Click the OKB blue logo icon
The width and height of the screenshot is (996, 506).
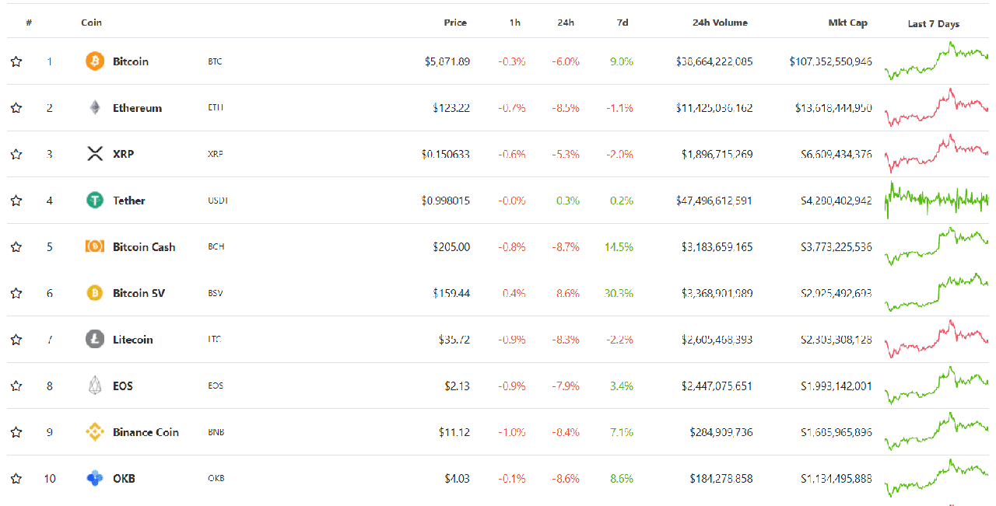(94, 478)
